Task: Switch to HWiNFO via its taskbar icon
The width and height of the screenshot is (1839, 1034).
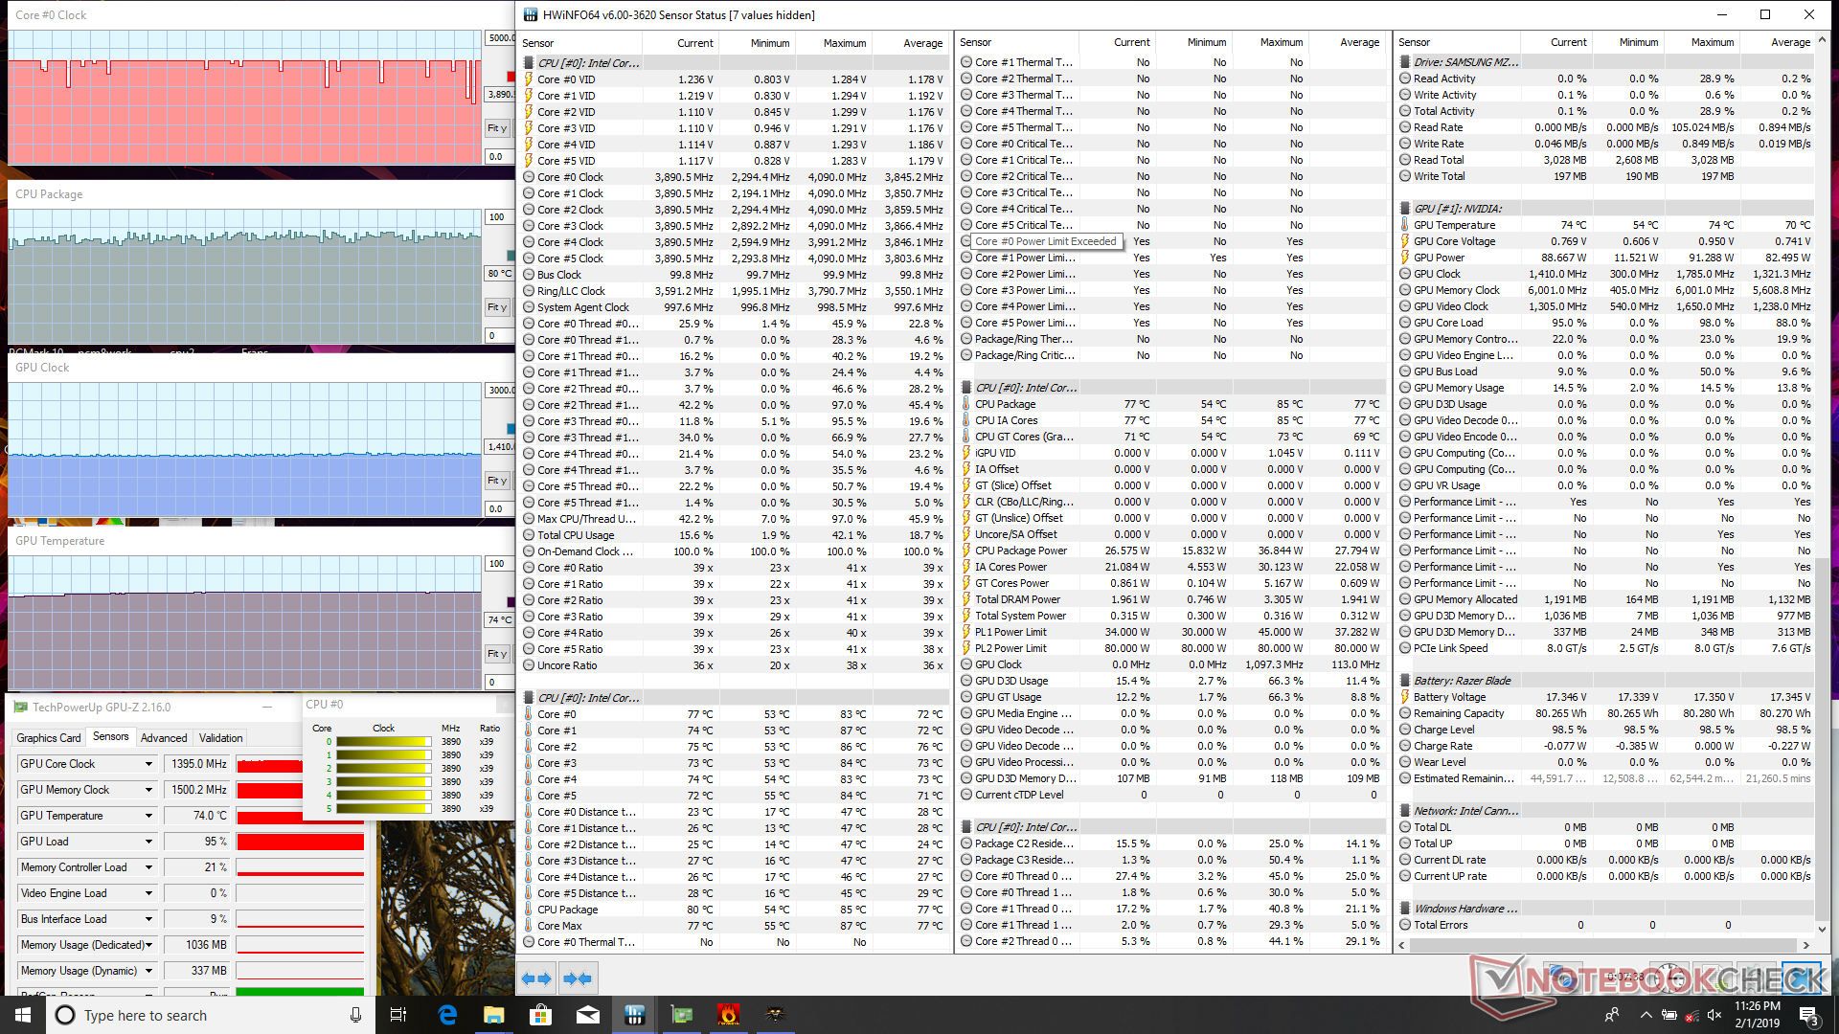Action: (x=635, y=1015)
